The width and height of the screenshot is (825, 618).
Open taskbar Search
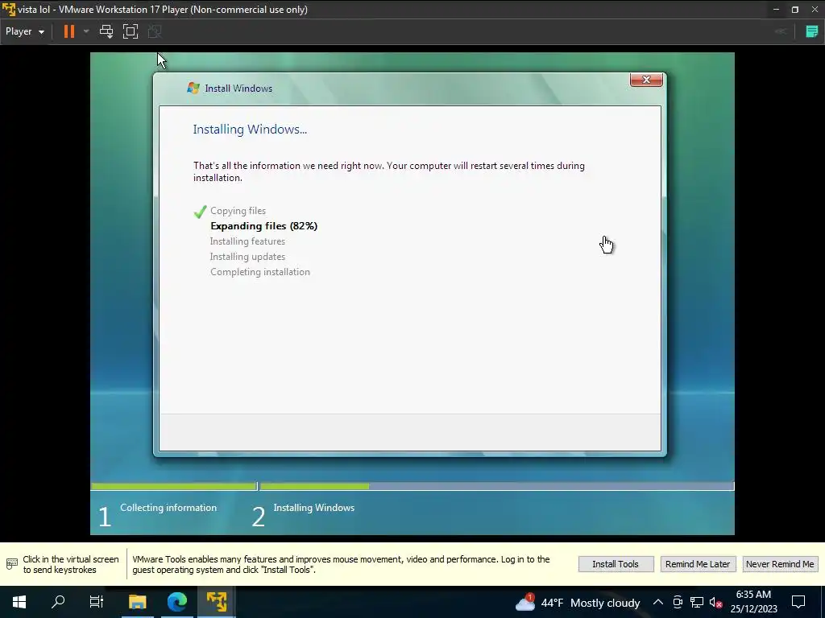coord(58,602)
